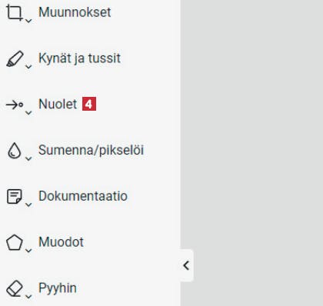Viewport: 323px width, 306px height.
Task: Click the Sumenna/pikselöi label
Action: click(91, 150)
